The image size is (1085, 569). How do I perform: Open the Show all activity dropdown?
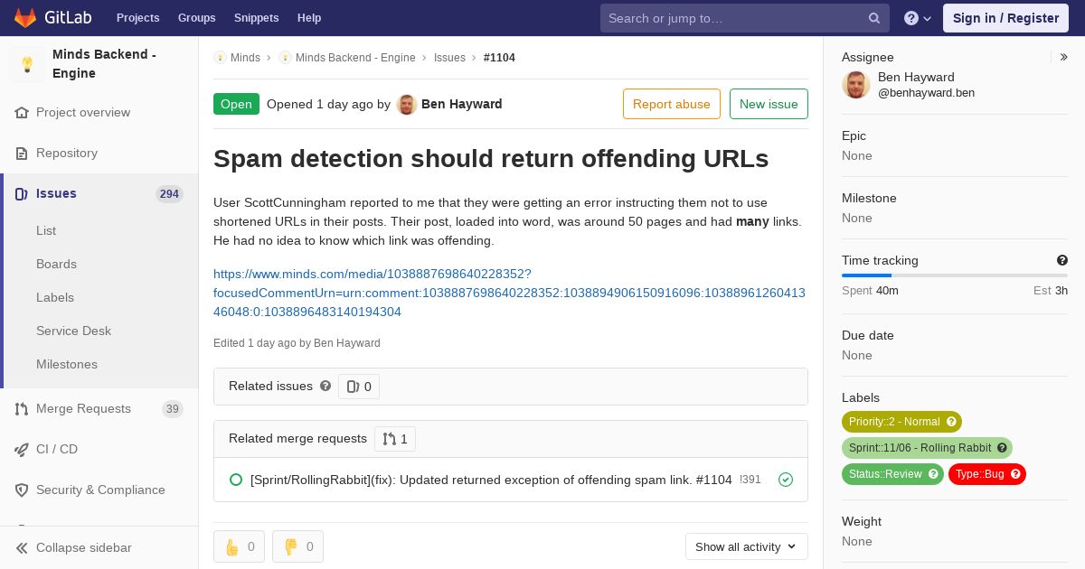[x=746, y=546]
